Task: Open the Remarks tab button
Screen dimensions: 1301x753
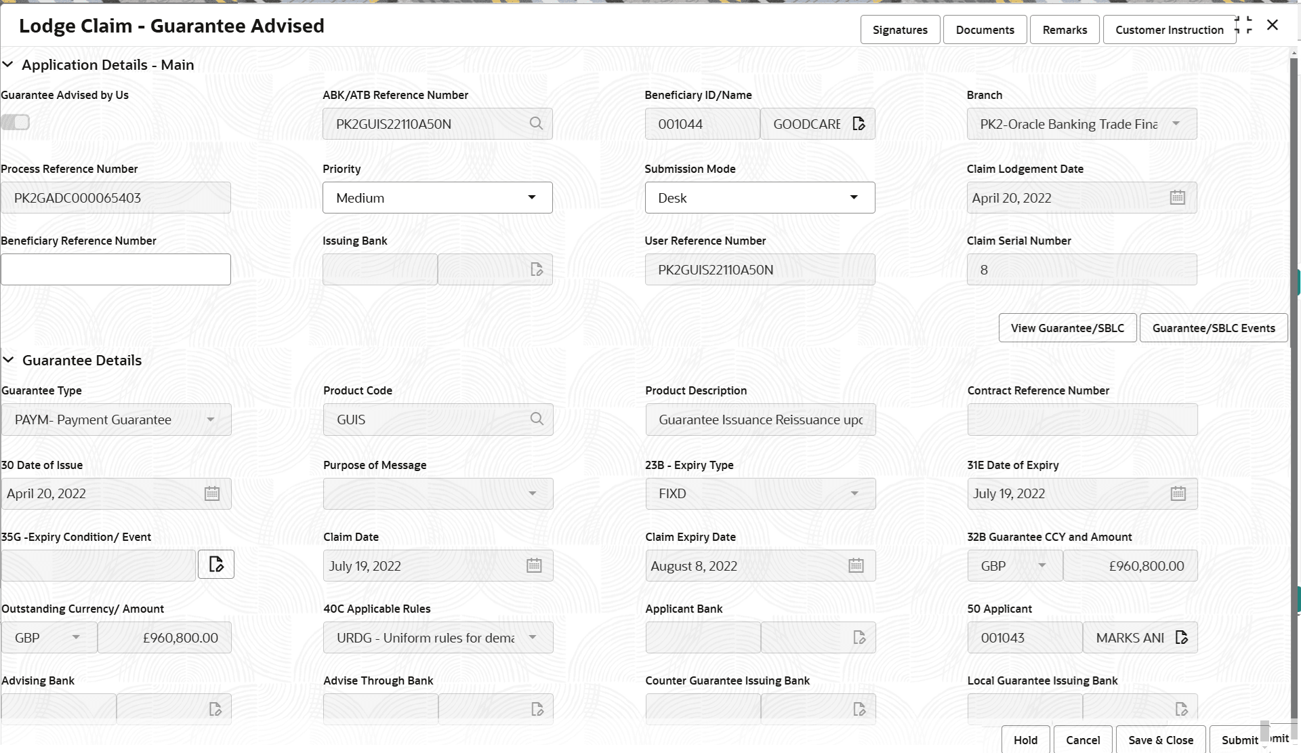Action: pyautogui.click(x=1064, y=30)
